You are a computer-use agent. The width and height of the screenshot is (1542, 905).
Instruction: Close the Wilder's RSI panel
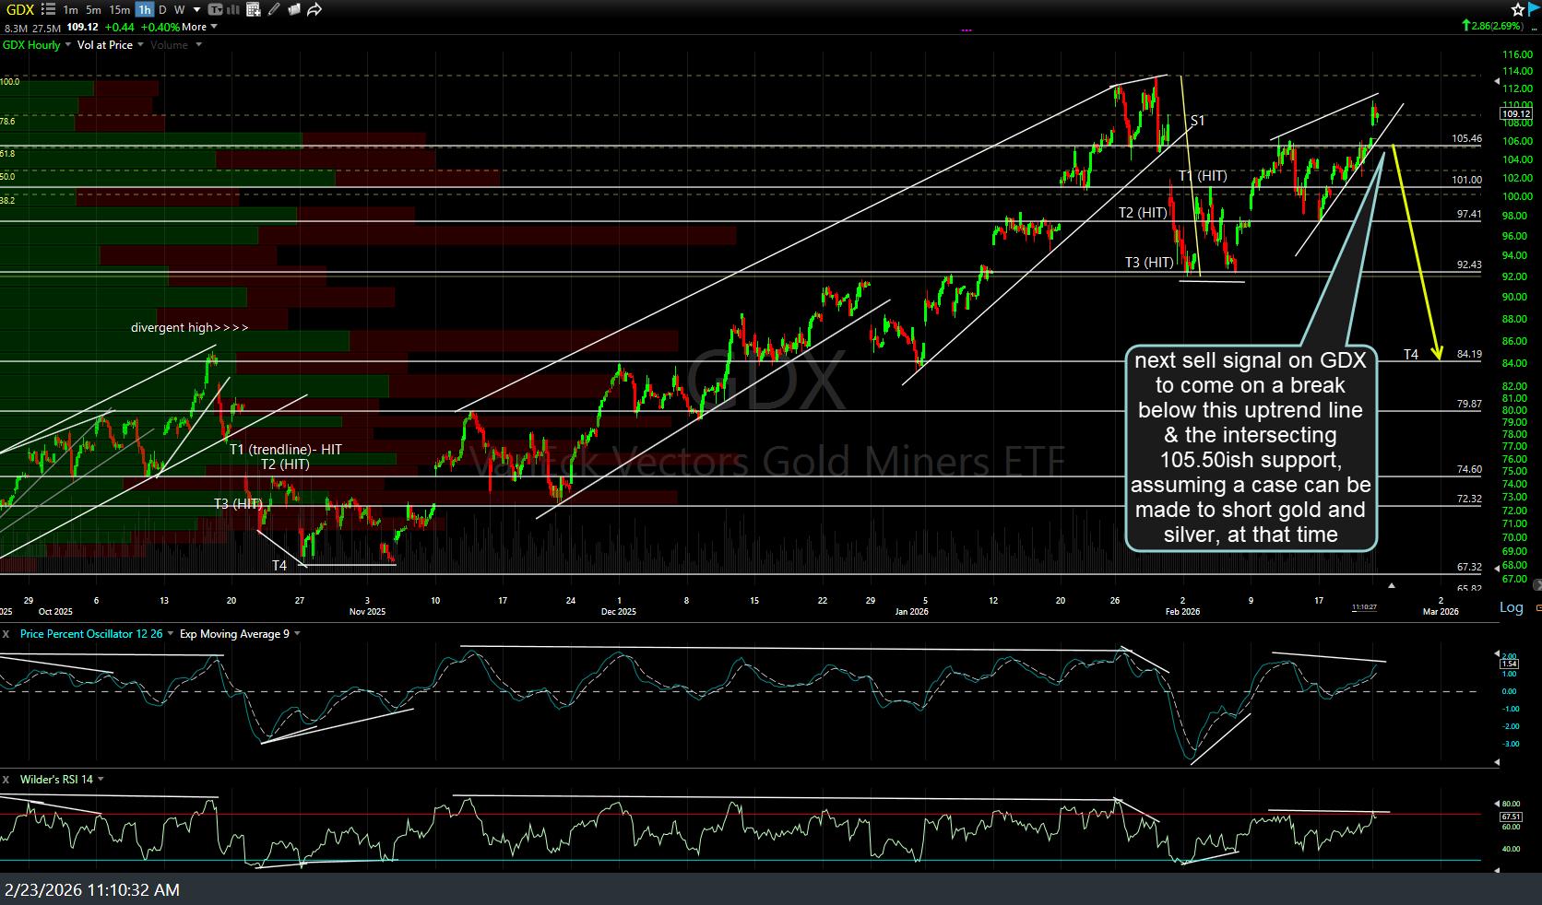tap(6, 780)
